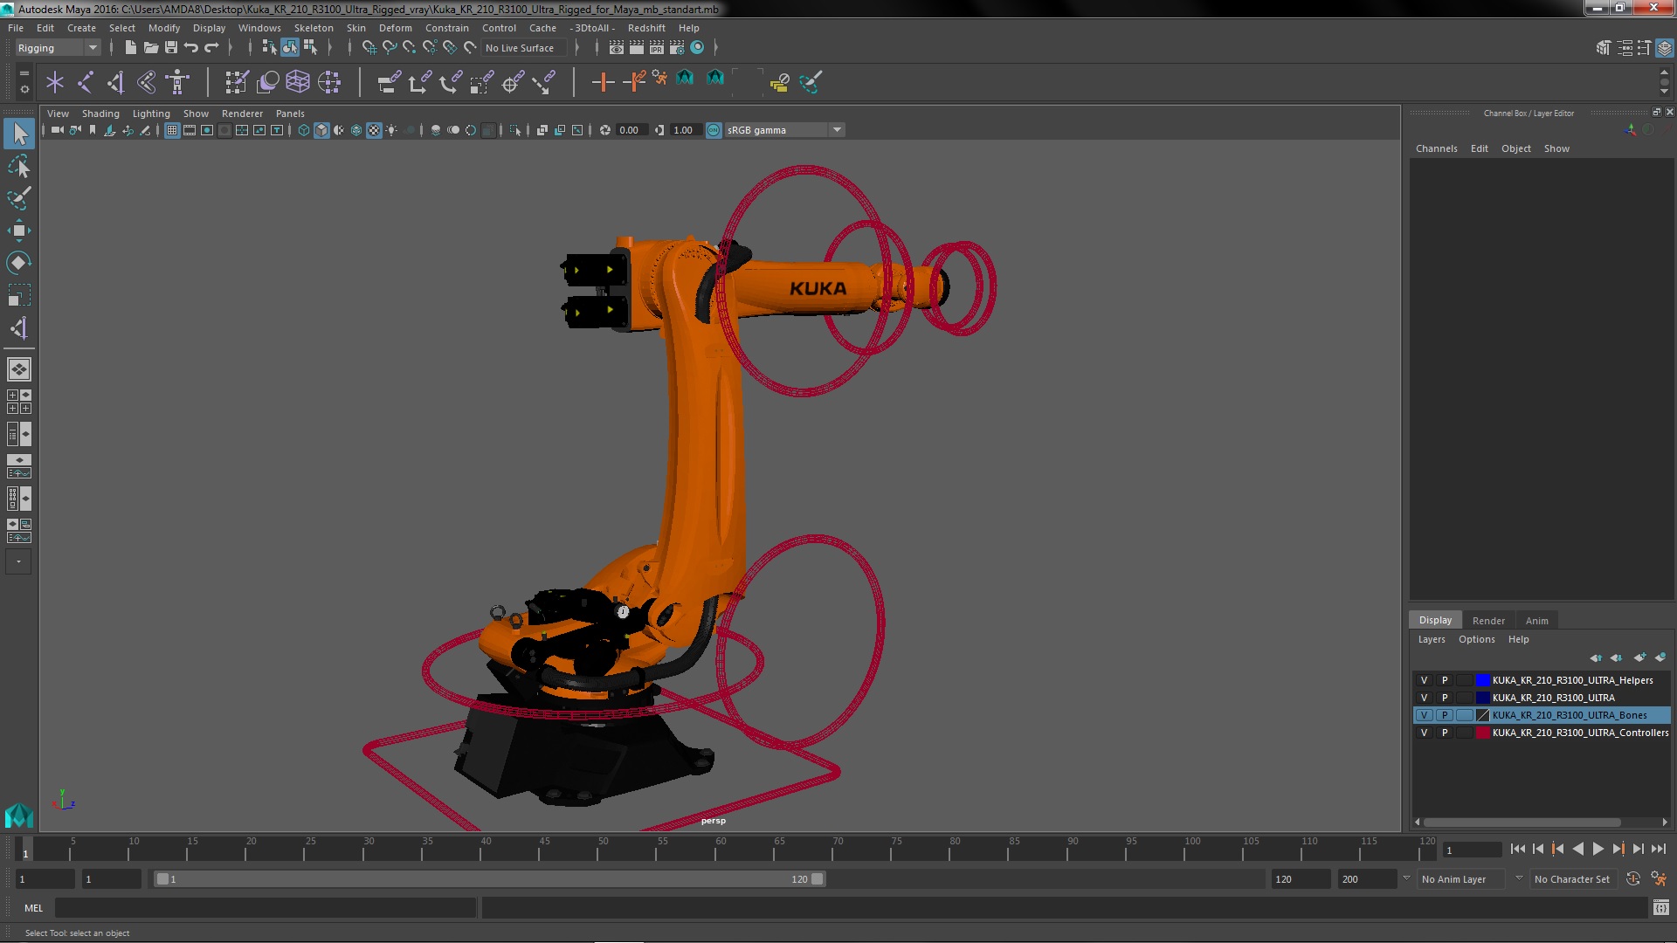This screenshot has width=1677, height=943.
Task: Toggle the viewport grid display
Action: [172, 130]
